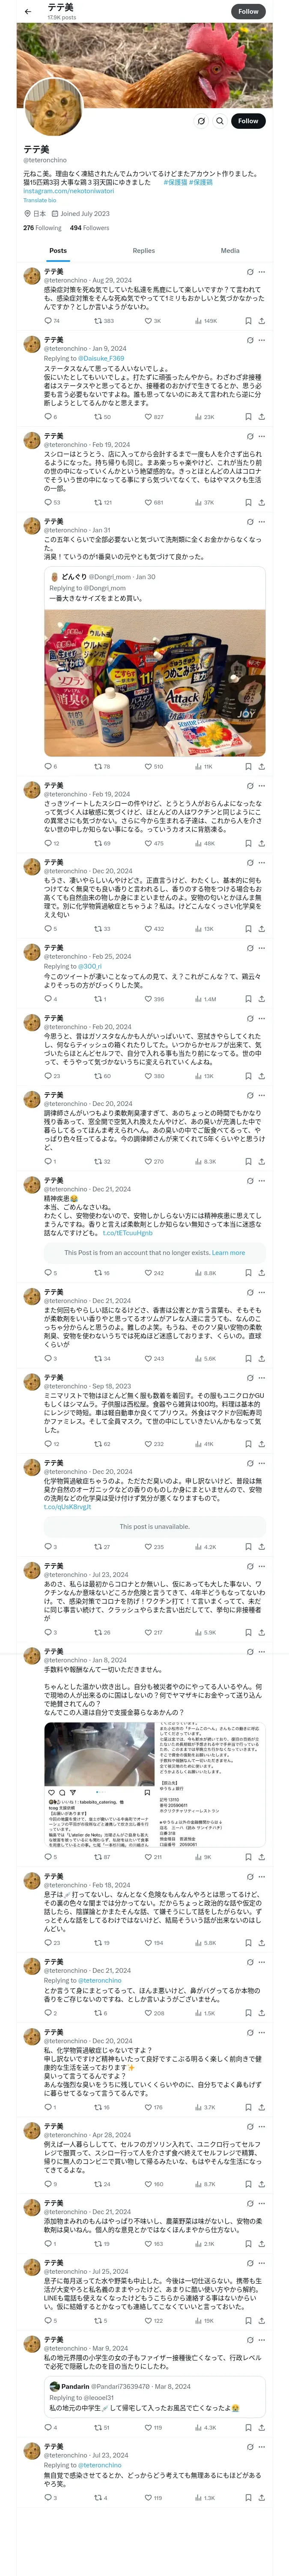Image resolution: width=289 pixels, height=2576 pixels.
Task: Share the Aug 29, 2024 post
Action: pos(261,321)
